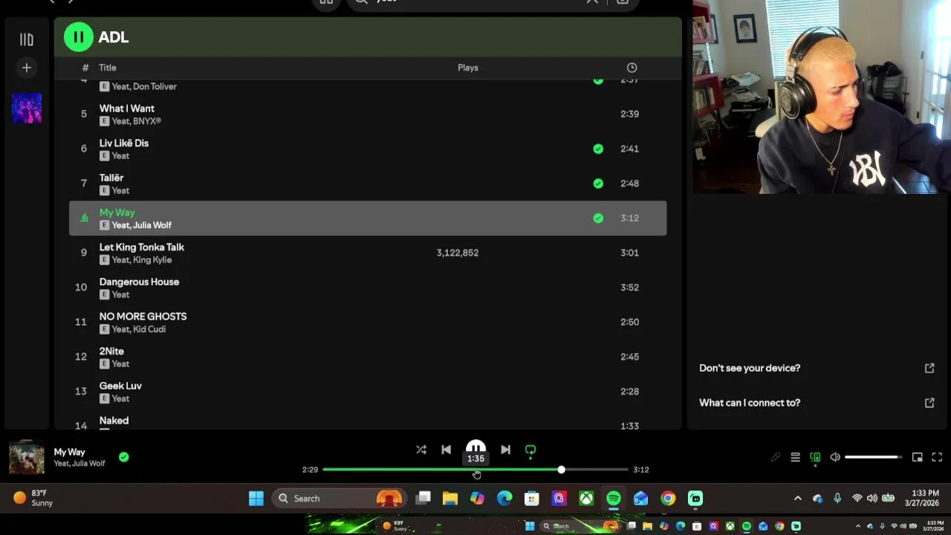Open Task View on the taskbar
Image resolution: width=951 pixels, height=535 pixels.
click(423, 499)
